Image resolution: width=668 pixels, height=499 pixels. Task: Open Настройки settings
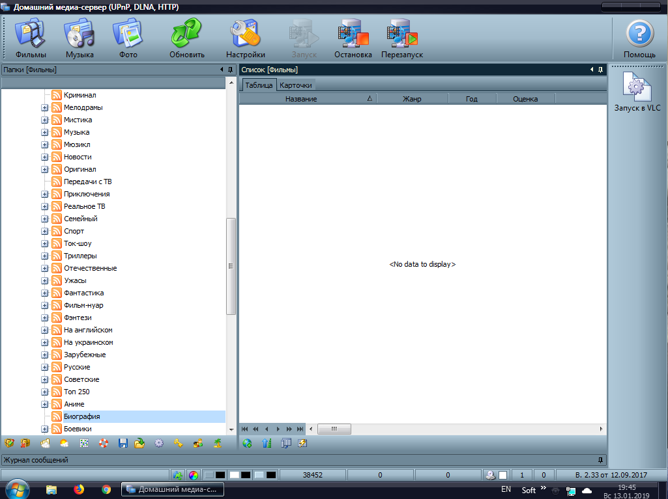coord(245,38)
